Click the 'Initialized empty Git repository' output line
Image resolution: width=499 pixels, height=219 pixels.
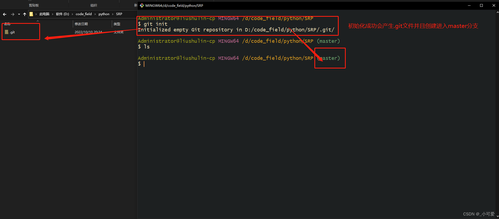236,30
